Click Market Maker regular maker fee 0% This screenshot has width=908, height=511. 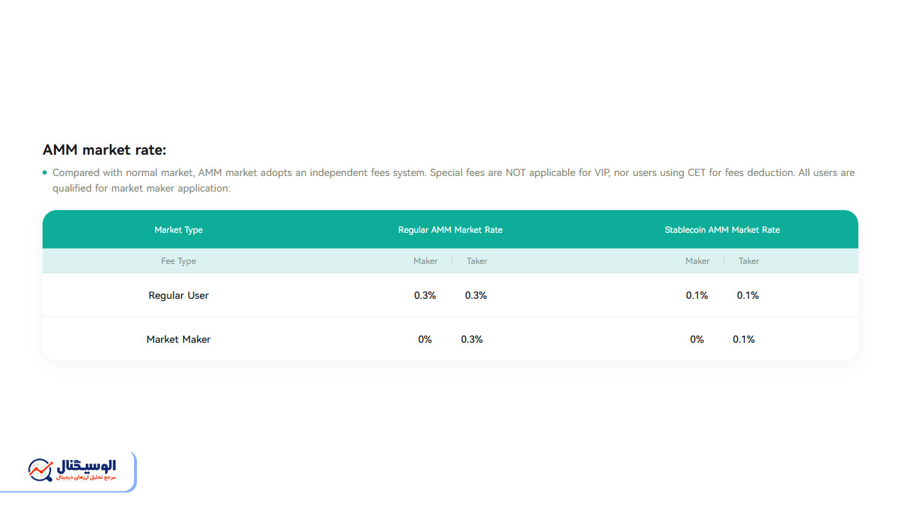(425, 339)
